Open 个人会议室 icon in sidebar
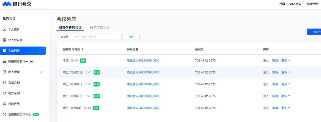This screenshot has width=321, height=122. point(5,40)
